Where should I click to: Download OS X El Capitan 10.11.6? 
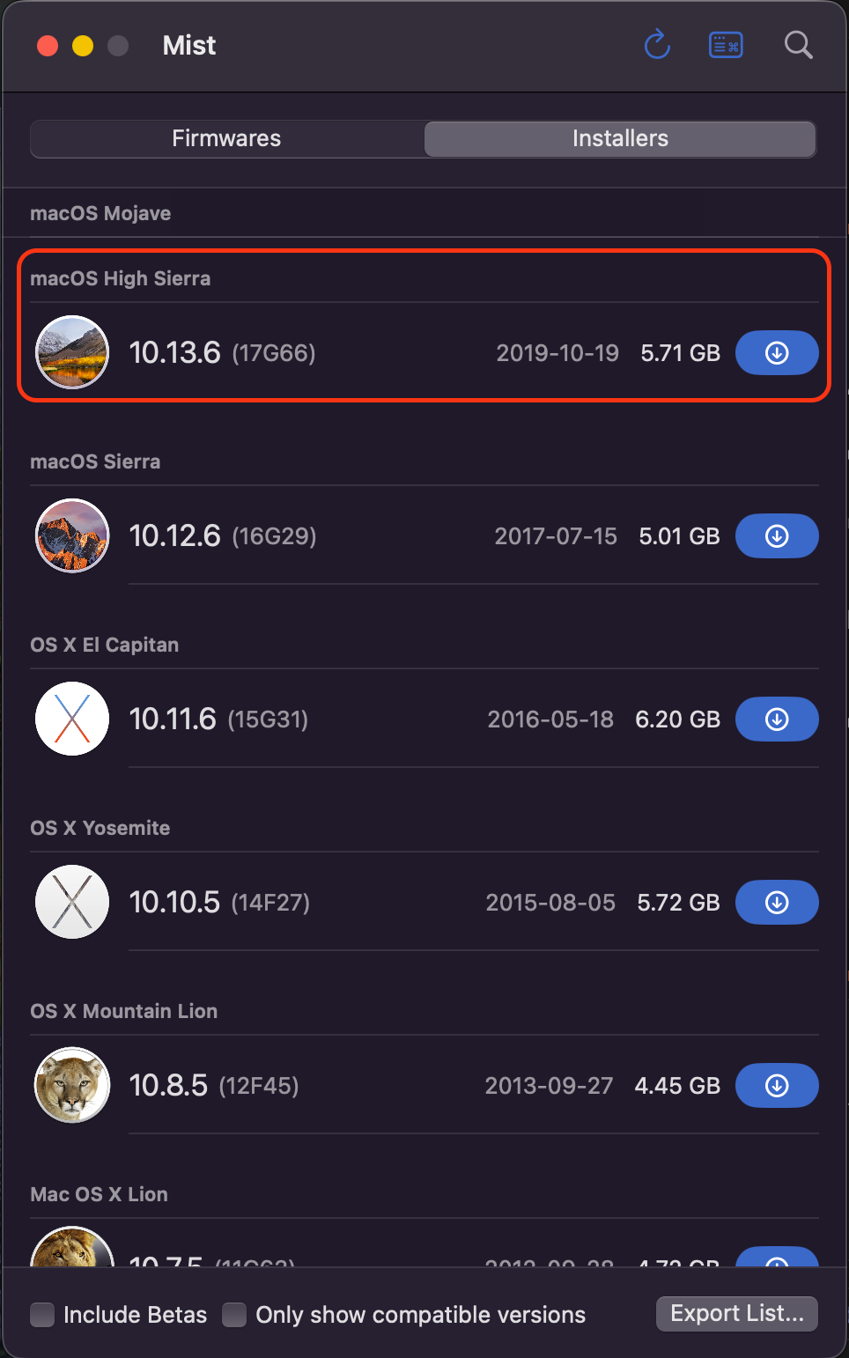[776, 720]
